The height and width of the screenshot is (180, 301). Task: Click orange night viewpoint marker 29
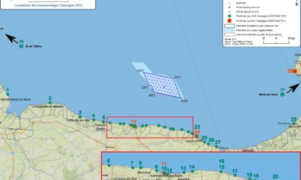[x=295, y=71]
